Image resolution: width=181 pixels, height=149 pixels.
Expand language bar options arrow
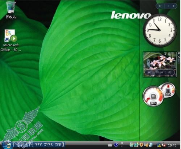pyautogui.click(x=122, y=146)
